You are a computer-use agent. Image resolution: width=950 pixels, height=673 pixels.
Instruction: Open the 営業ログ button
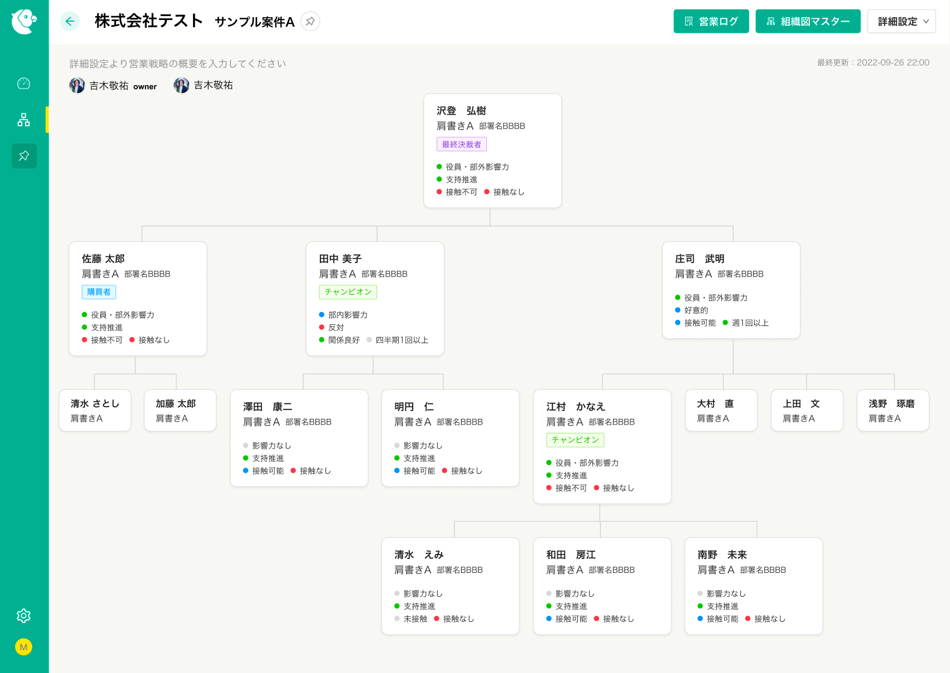pyautogui.click(x=711, y=21)
